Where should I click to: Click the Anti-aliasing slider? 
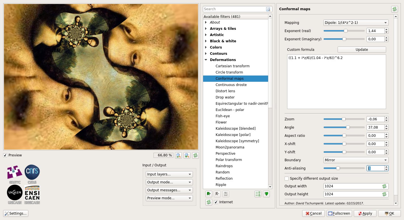344,168
